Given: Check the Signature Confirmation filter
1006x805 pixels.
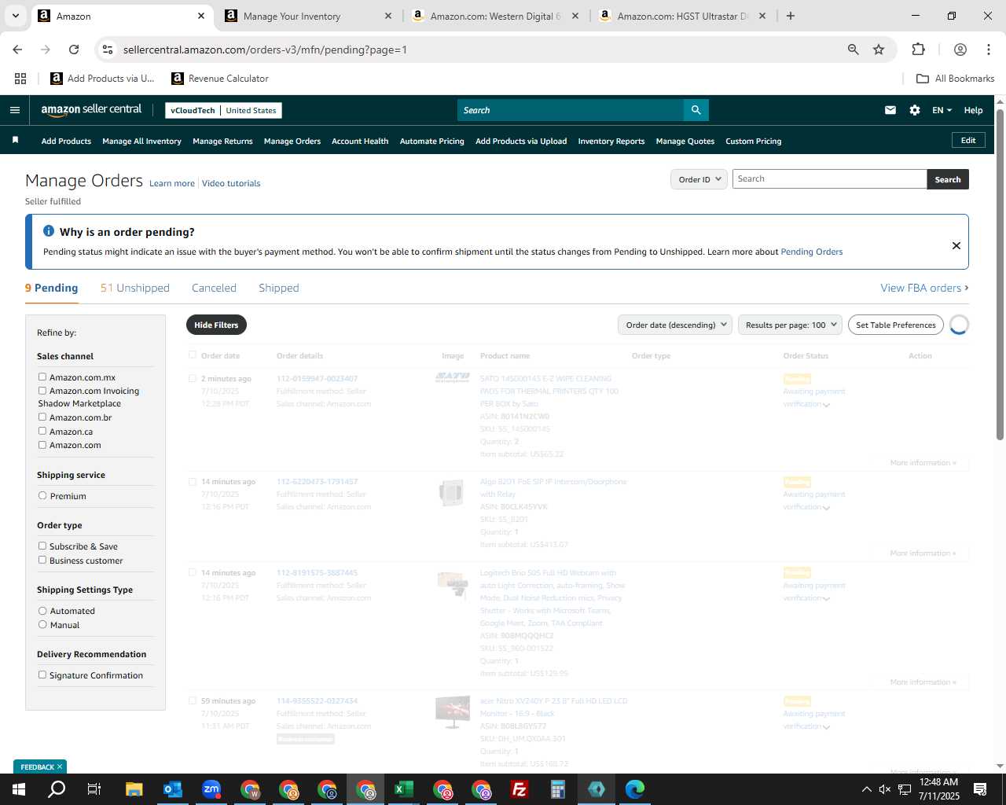Looking at the screenshot, I should pyautogui.click(x=42, y=675).
